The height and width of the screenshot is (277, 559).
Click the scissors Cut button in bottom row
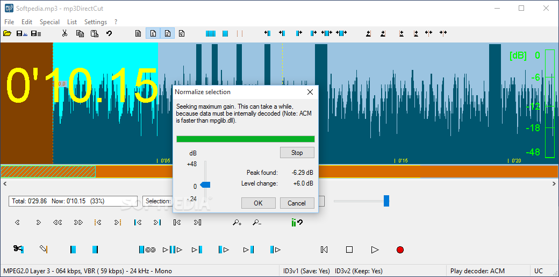coord(18,249)
